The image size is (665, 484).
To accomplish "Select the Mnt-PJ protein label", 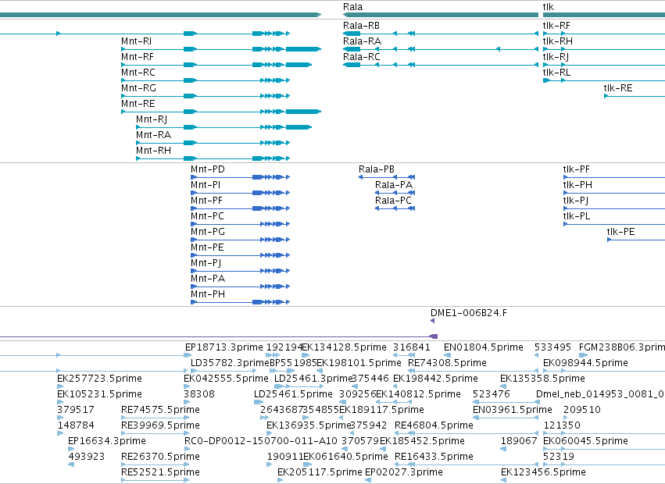I will click(x=206, y=263).
